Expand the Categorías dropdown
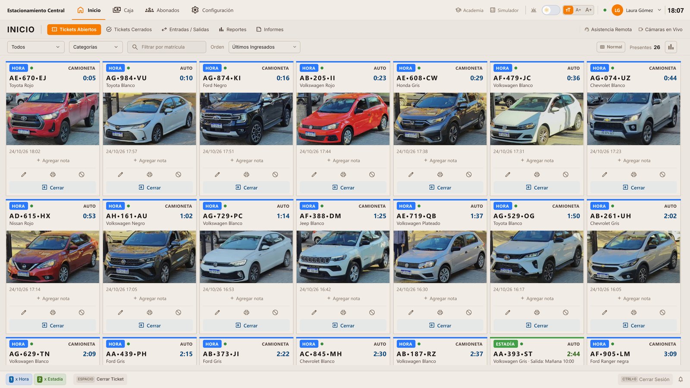Image resolution: width=690 pixels, height=388 pixels. click(x=96, y=47)
